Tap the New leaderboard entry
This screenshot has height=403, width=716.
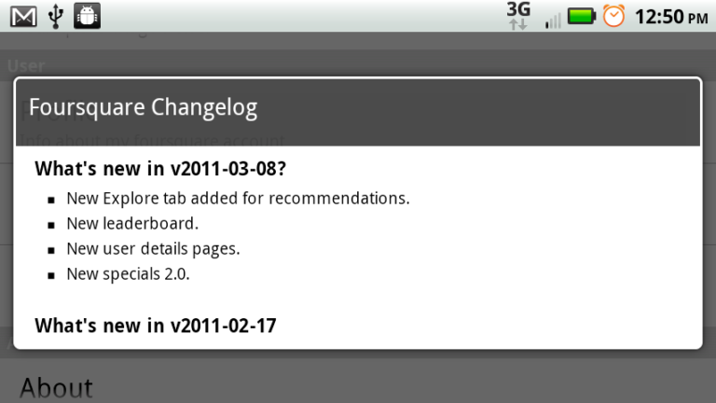tap(132, 224)
